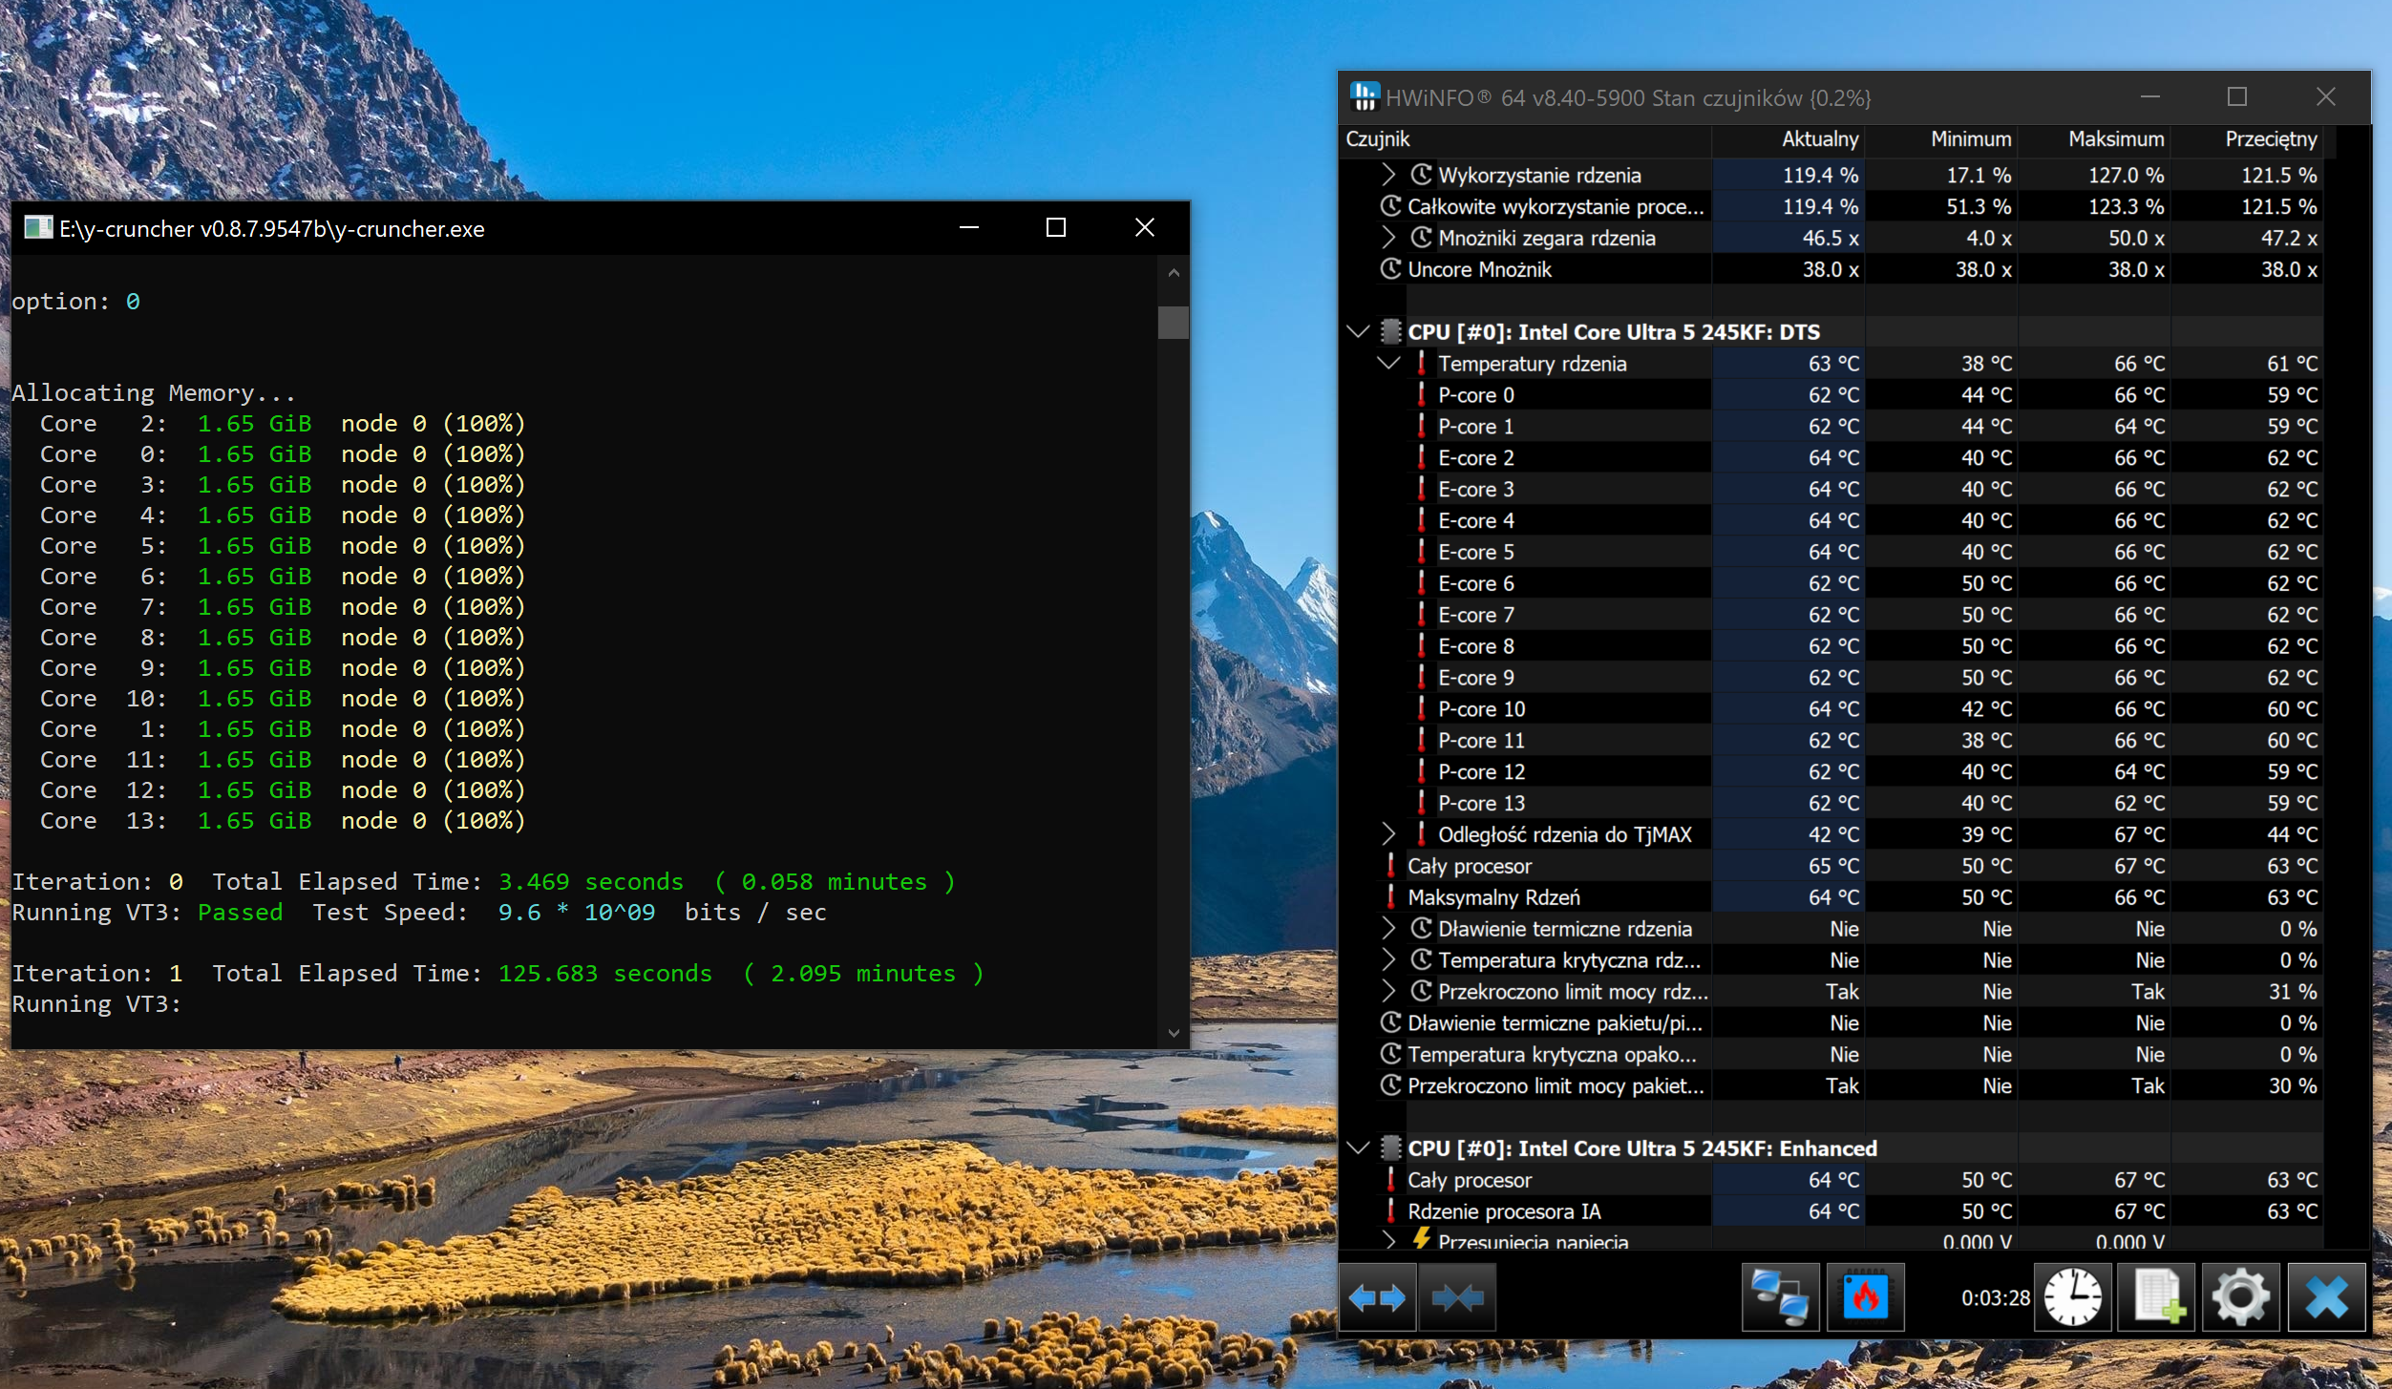Expand the Wykorzystanie rdzenia row
2392x1389 pixels.
click(1388, 175)
